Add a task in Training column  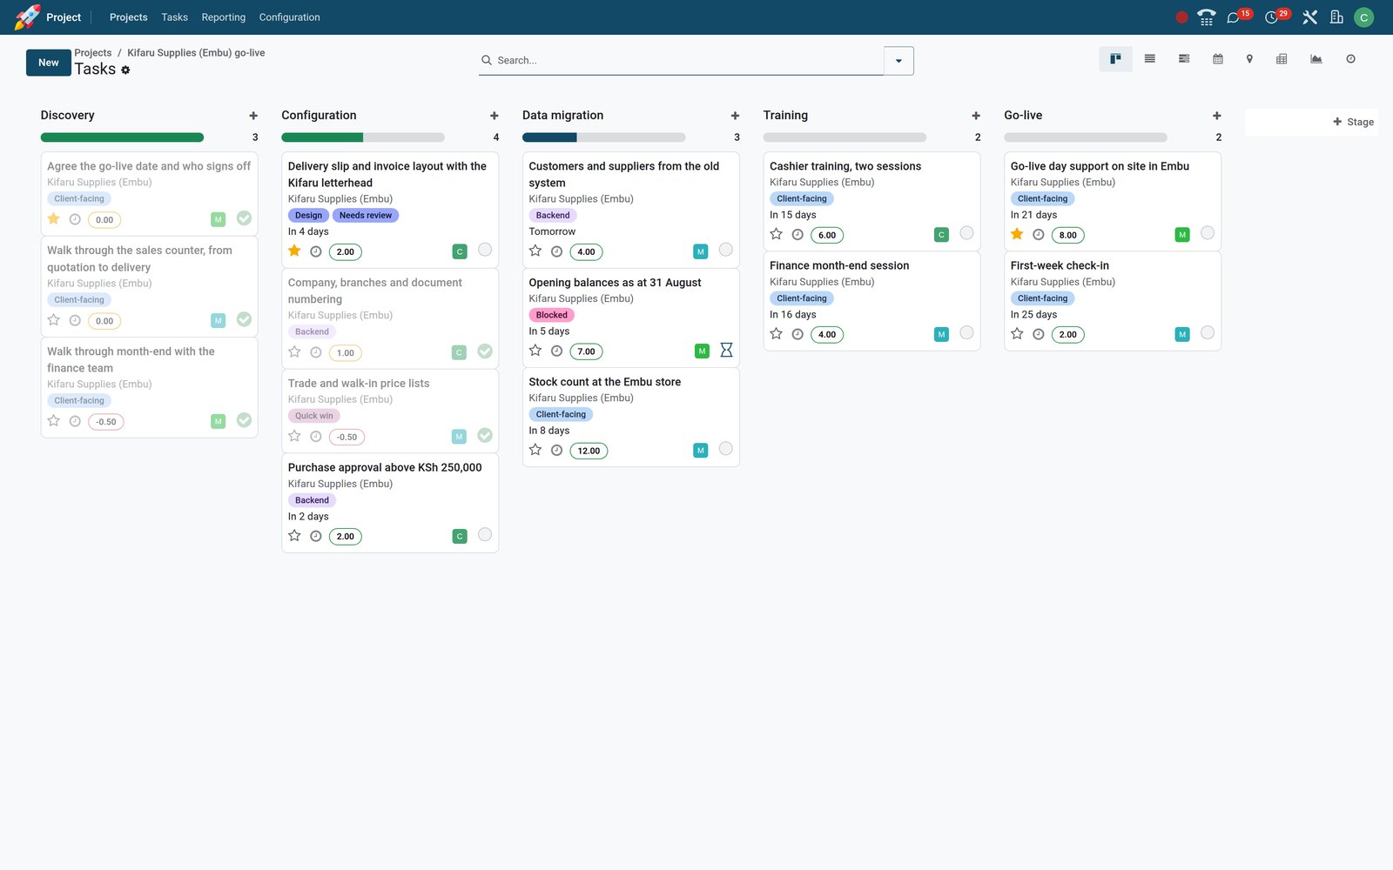pos(976,116)
